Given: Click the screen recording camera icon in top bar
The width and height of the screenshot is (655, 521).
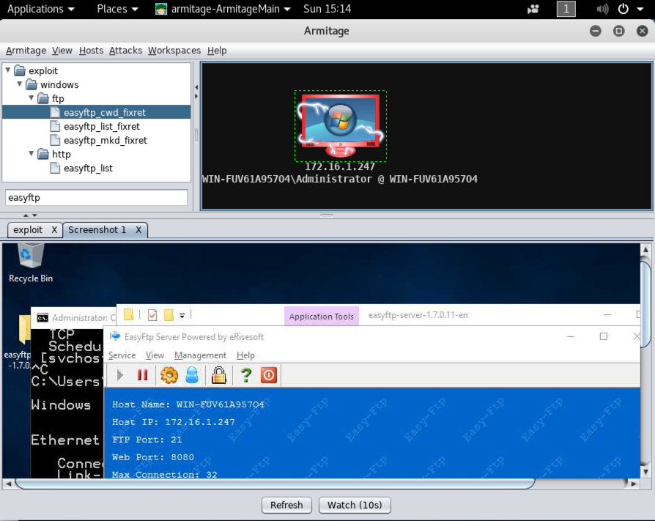Looking at the screenshot, I should click(533, 9).
